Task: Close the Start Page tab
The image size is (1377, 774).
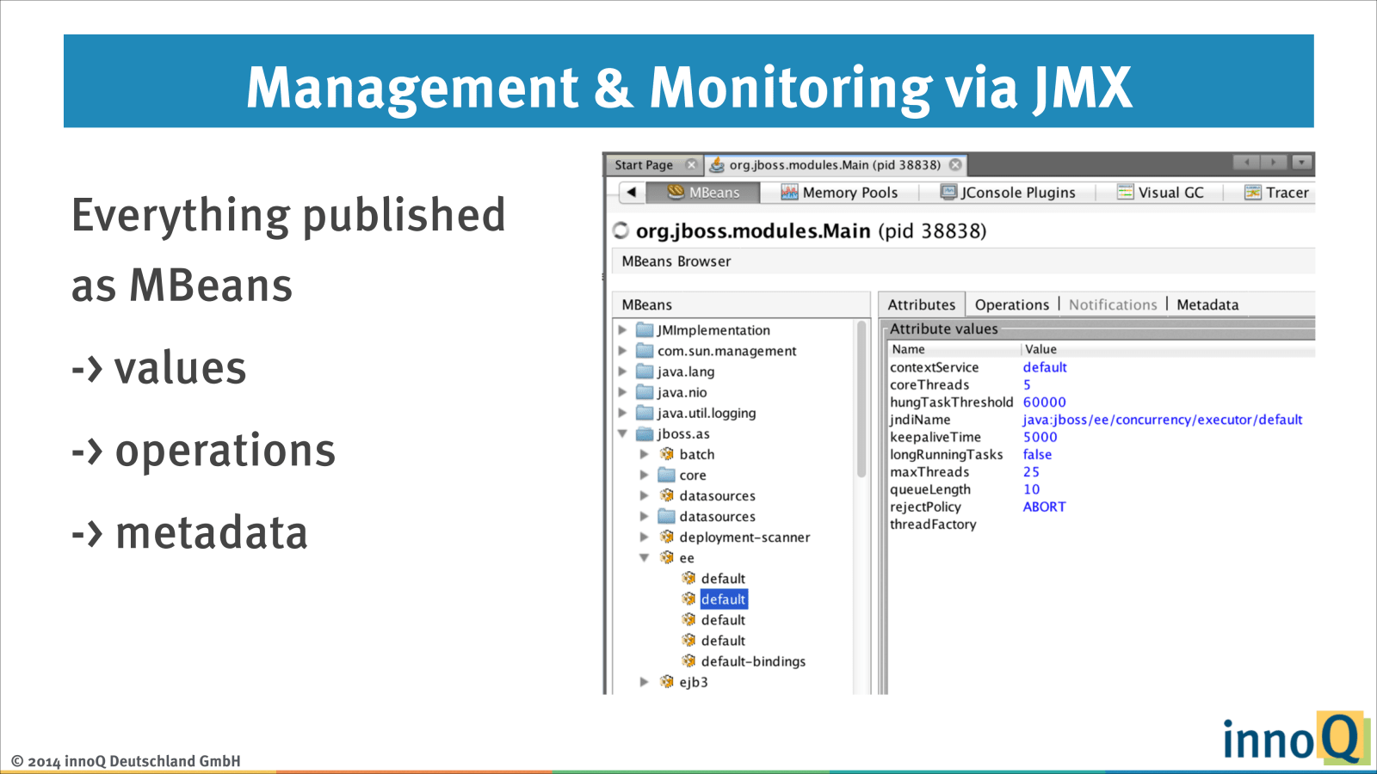Action: click(691, 165)
